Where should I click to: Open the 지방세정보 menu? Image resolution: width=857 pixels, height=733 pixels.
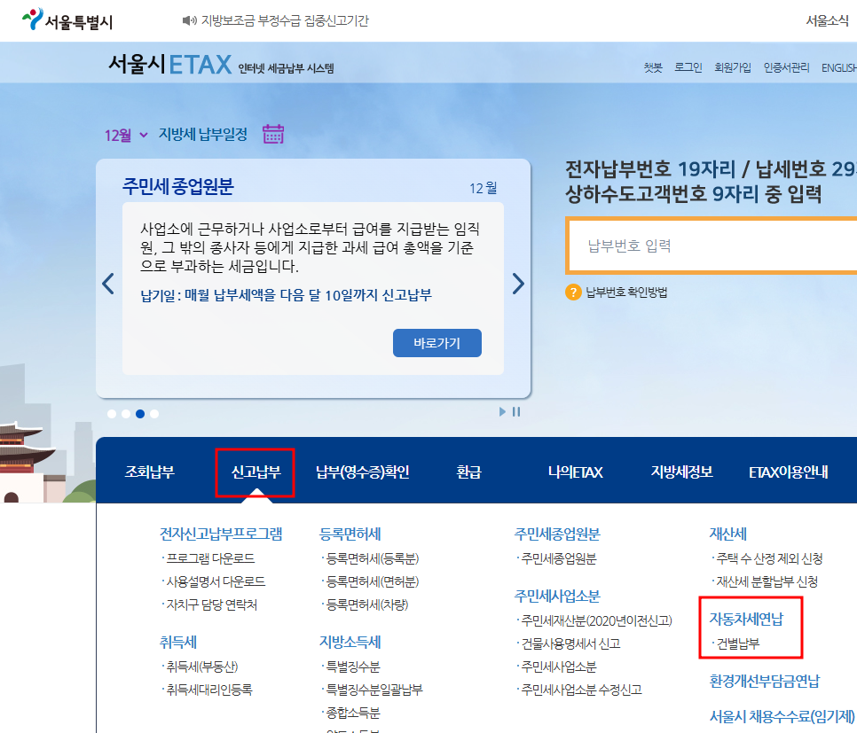tap(681, 472)
